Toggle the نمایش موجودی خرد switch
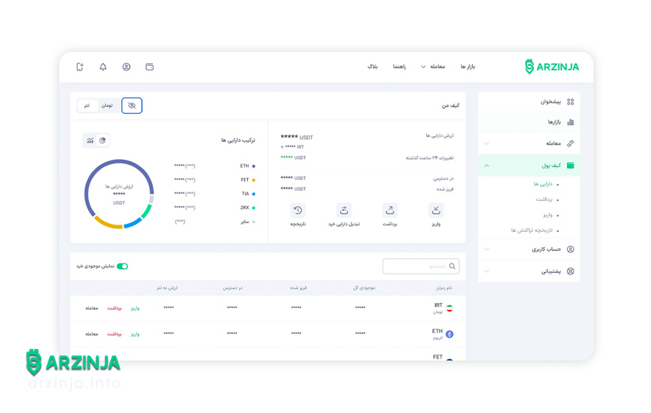 (123, 266)
